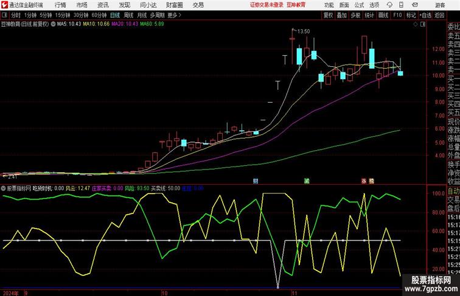Image resolution: width=460 pixels, height=296 pixels.
Task: Click the MA20: 10.43 indicator value
Action: tap(125, 24)
